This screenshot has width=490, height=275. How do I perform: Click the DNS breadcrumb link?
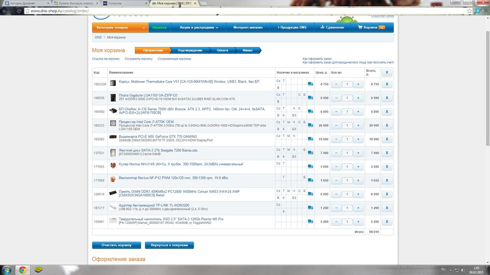click(98, 37)
